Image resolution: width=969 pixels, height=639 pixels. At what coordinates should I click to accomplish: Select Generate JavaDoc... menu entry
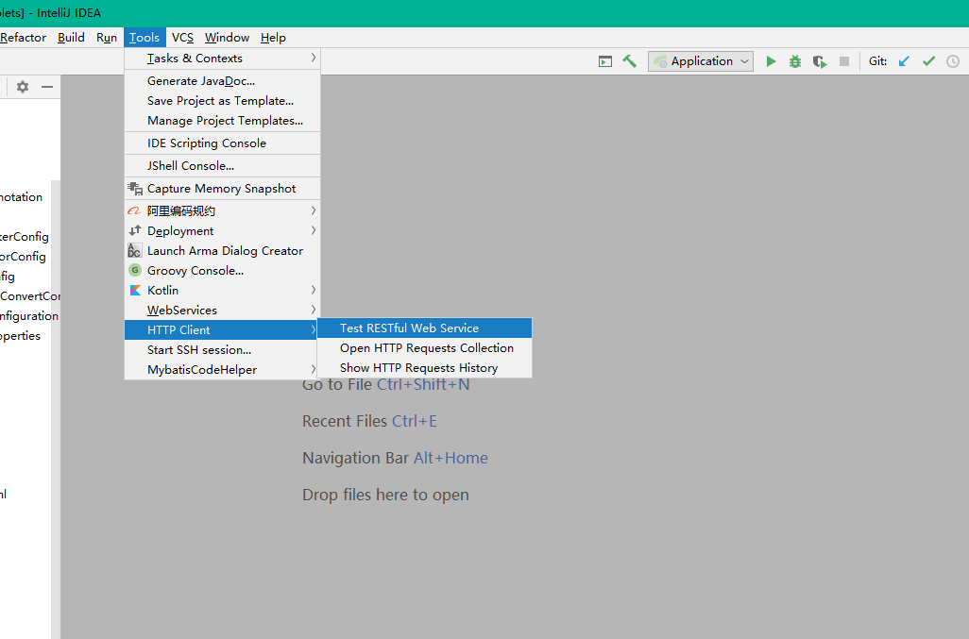[x=223, y=81]
